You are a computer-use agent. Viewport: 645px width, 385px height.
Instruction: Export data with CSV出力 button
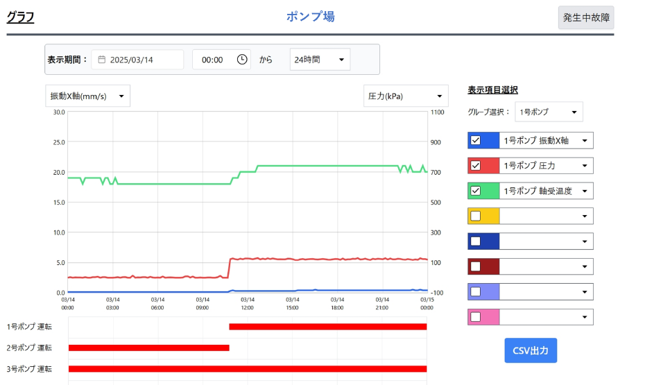(x=531, y=350)
